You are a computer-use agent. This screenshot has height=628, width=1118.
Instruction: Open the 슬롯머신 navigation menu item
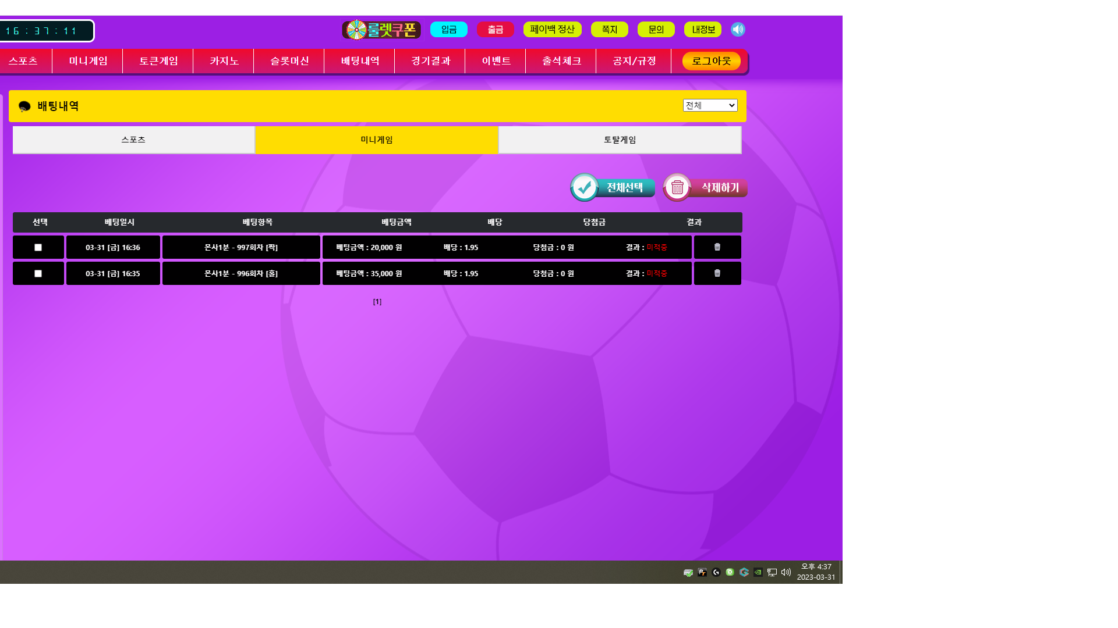289,61
